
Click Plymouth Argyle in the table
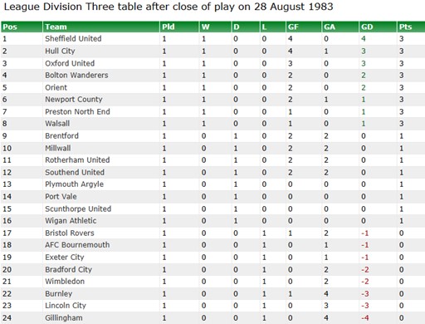point(74,184)
